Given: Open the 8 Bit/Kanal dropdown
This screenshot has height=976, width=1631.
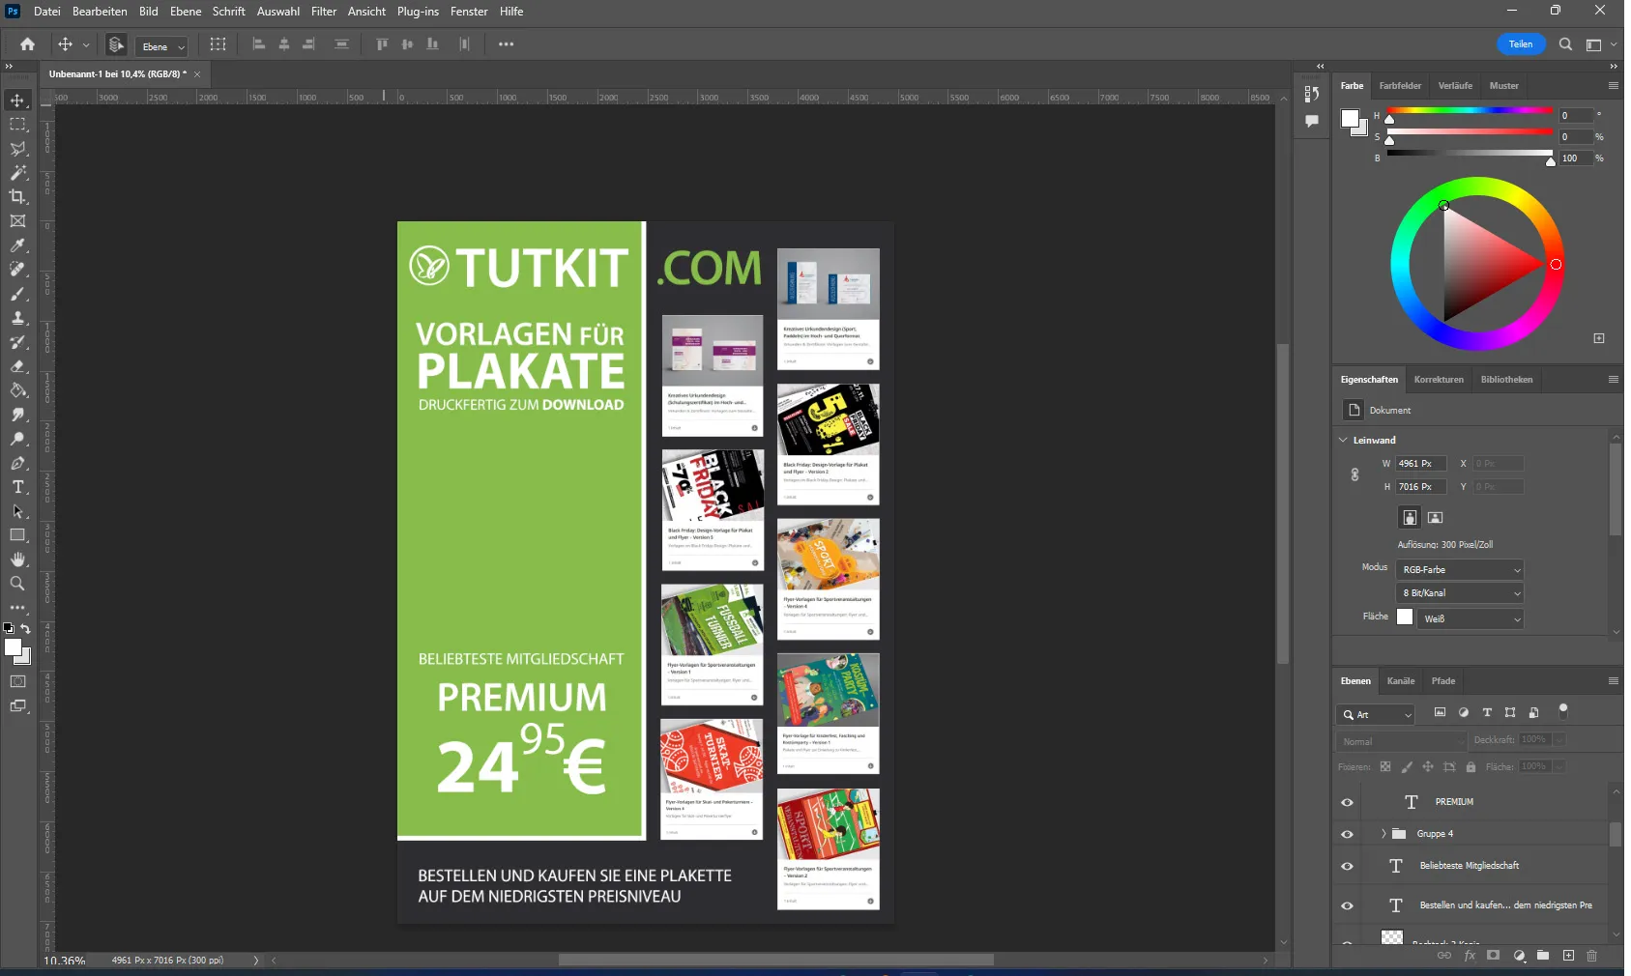Looking at the screenshot, I should pyautogui.click(x=1460, y=593).
